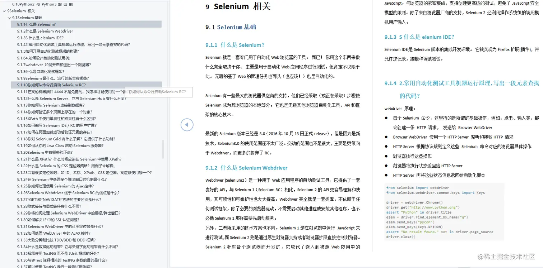Collapse the "9Selenium 相关" tree node

click(x=4, y=11)
